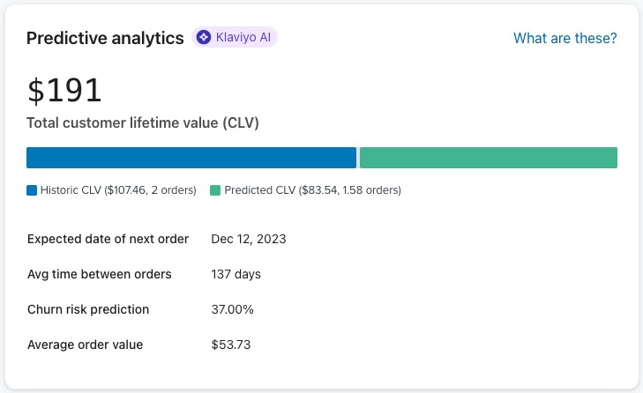Select the Predicted CLV legend text
Image resolution: width=643 pixels, height=393 pixels.
click(x=312, y=190)
